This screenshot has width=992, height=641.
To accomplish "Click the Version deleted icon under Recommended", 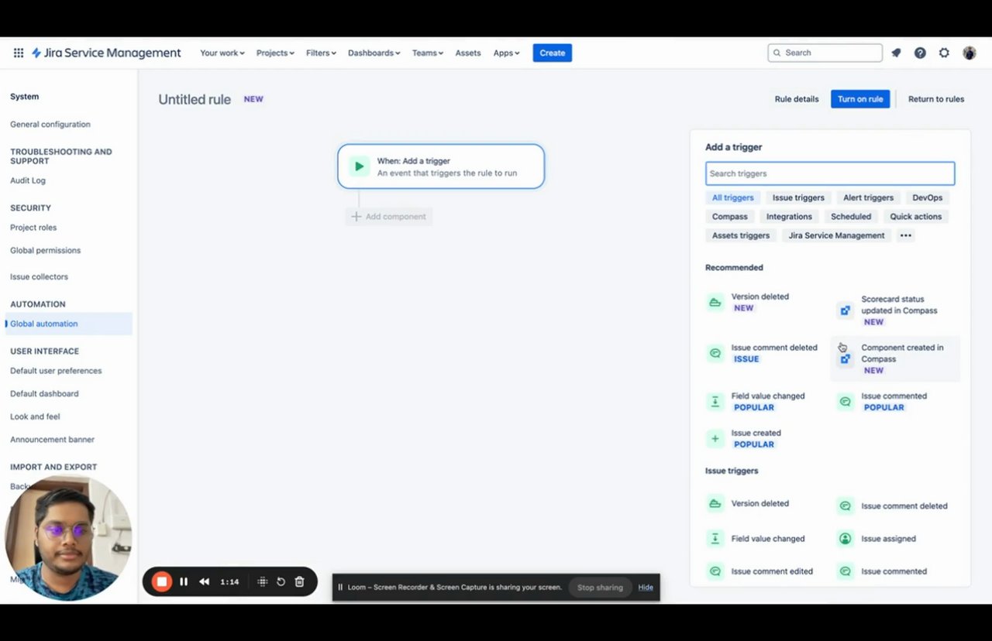I will click(715, 302).
